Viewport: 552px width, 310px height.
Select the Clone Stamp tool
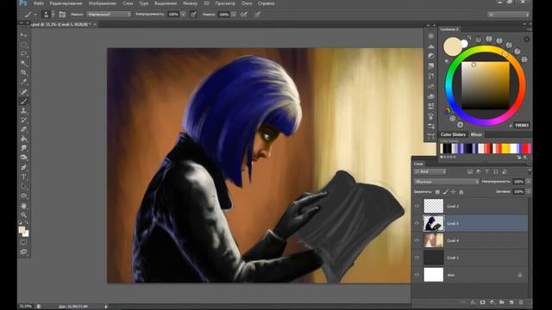click(23, 110)
